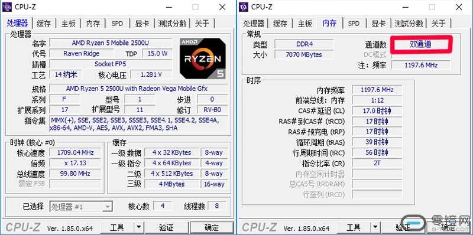Click the CPU-Z app icon in left window title bar
473x235 pixels.
[x=7, y=6]
